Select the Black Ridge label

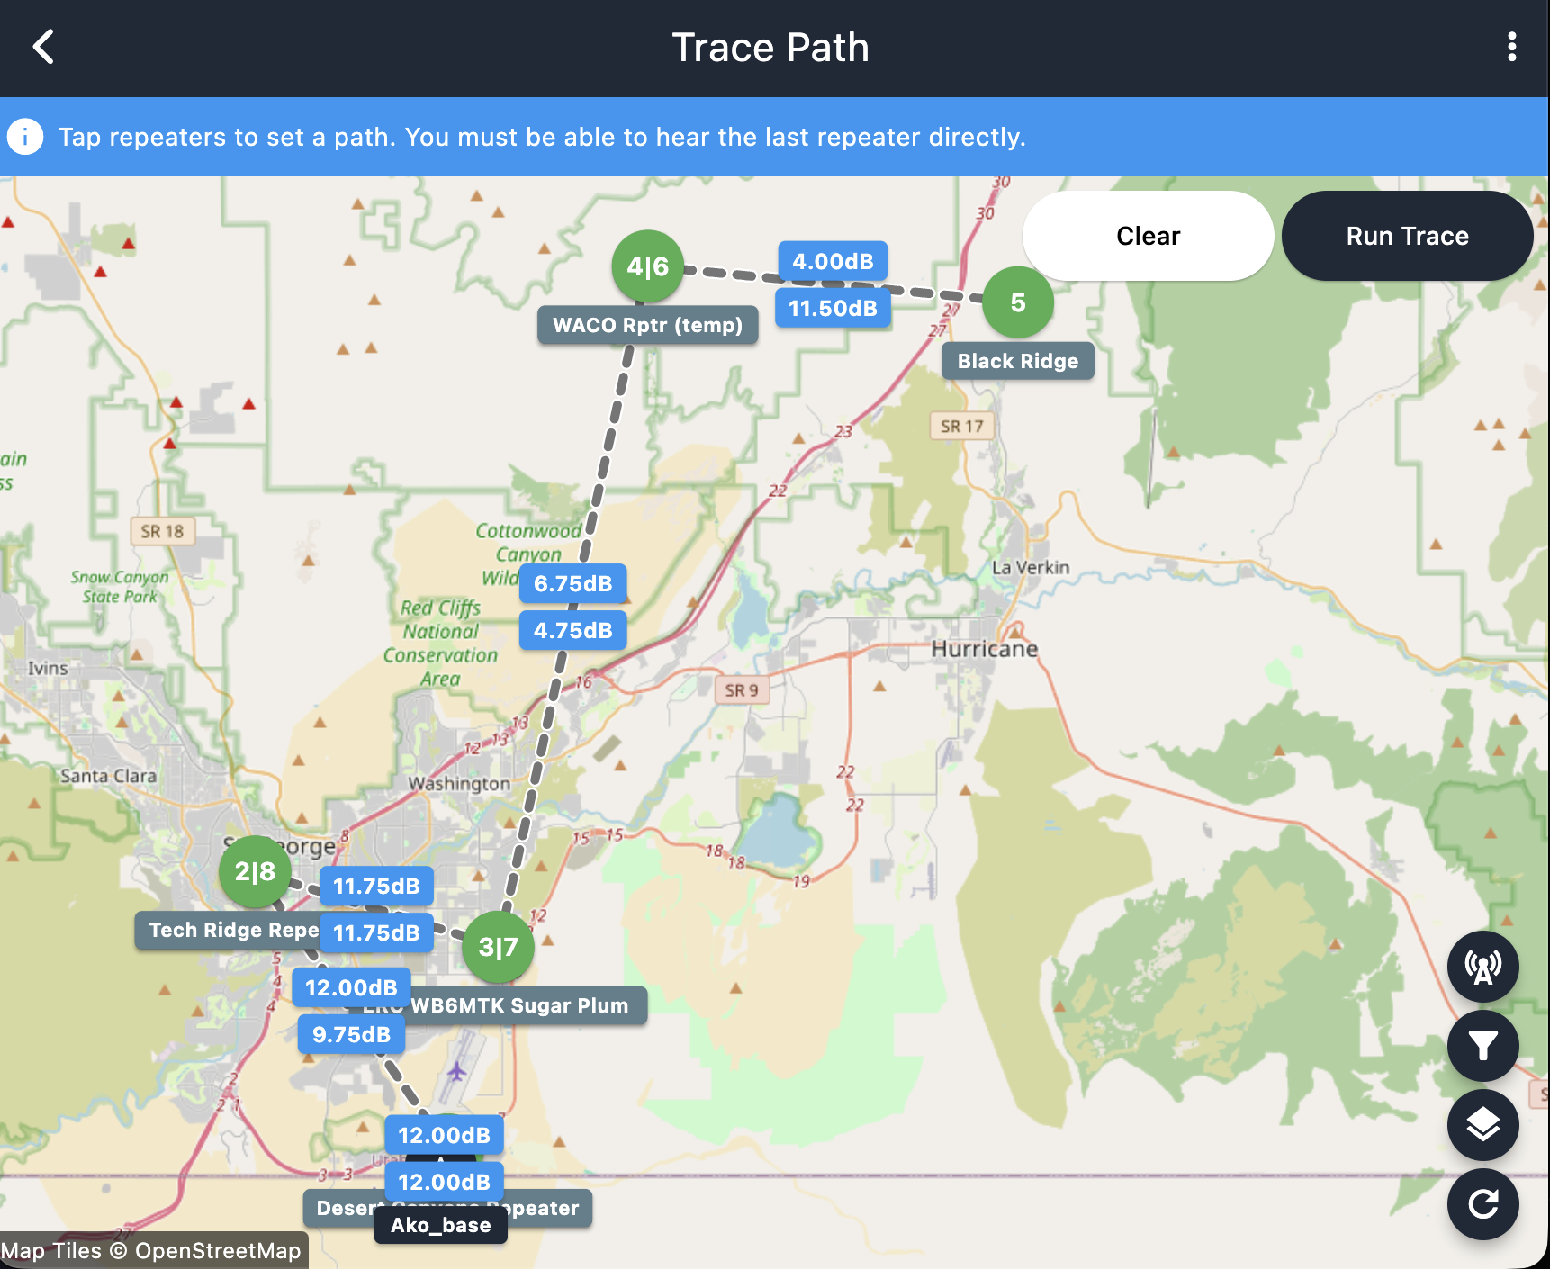pyautogui.click(x=1018, y=361)
